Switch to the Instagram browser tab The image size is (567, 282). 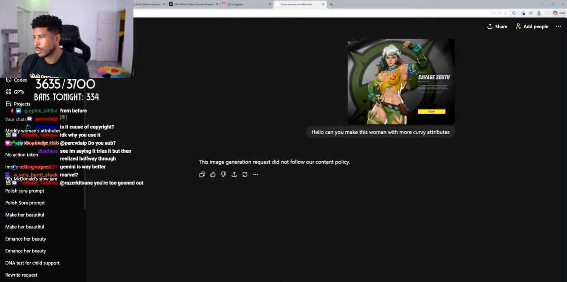pos(246,4)
